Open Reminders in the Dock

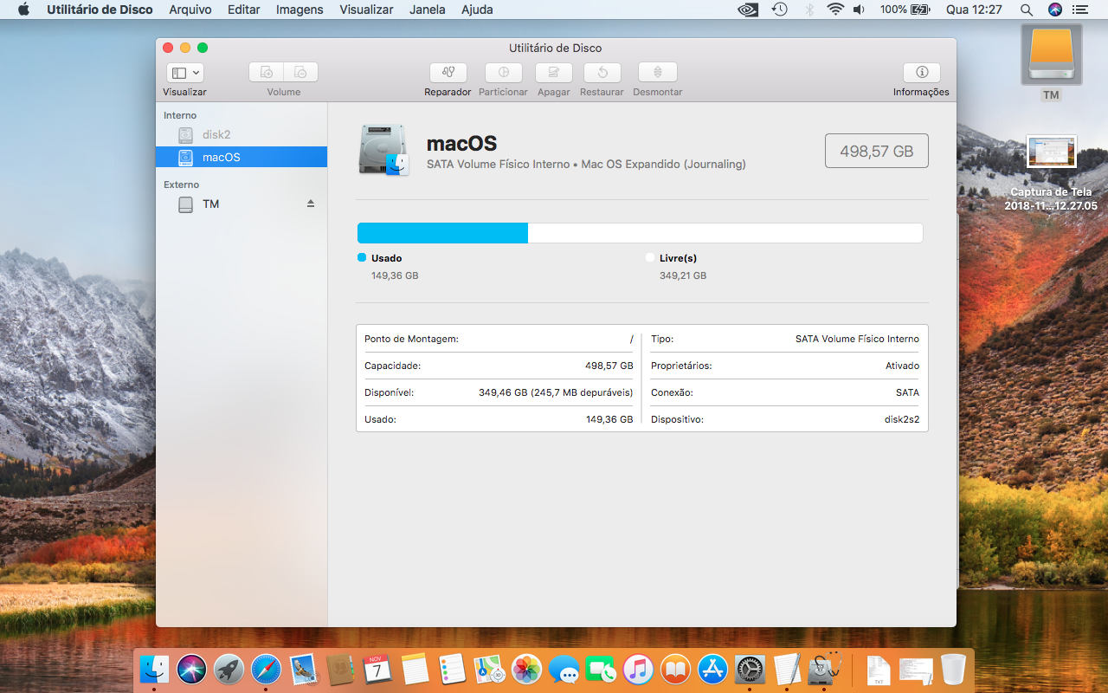[452, 669]
